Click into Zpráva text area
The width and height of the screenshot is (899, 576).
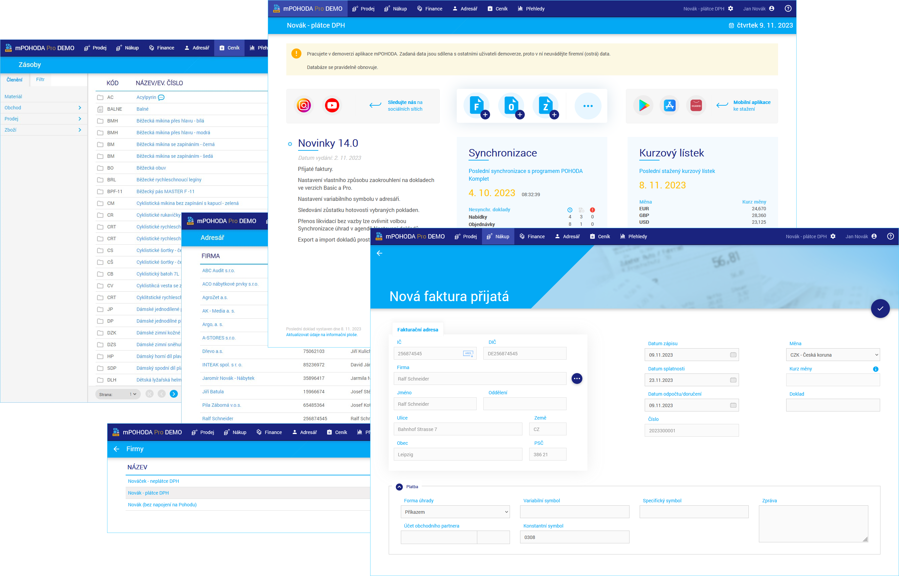(813, 524)
